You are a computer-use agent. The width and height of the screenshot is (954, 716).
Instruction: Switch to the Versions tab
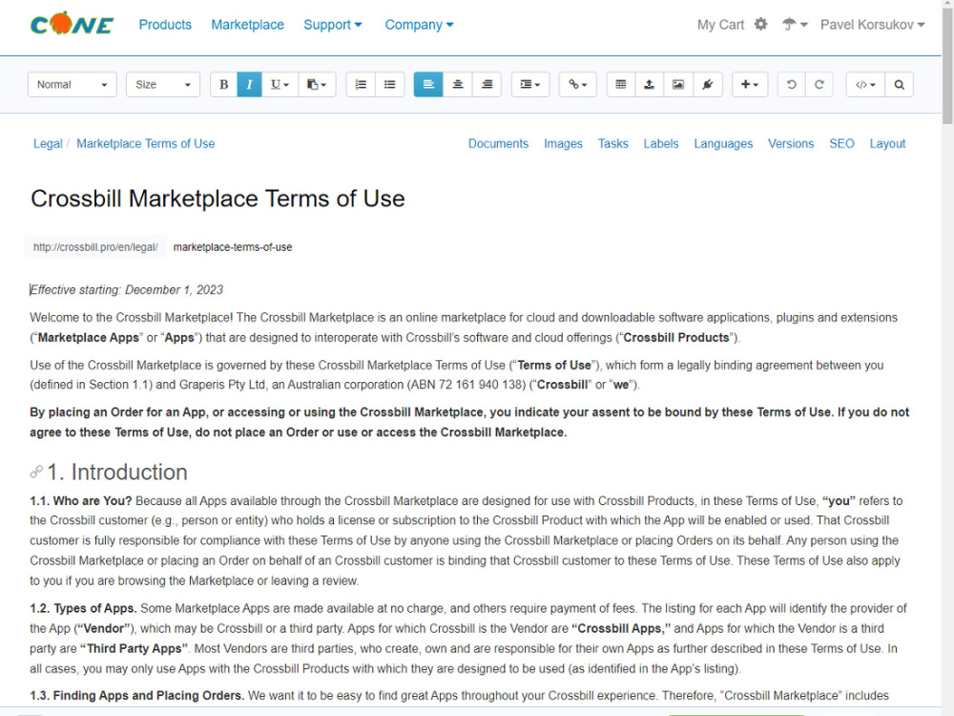(x=790, y=144)
